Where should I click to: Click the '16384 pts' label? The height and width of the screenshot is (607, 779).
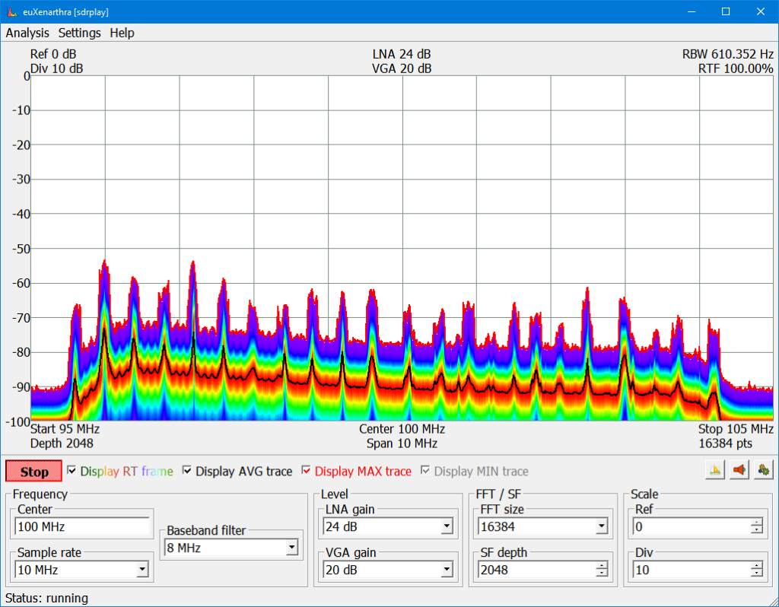(x=725, y=443)
